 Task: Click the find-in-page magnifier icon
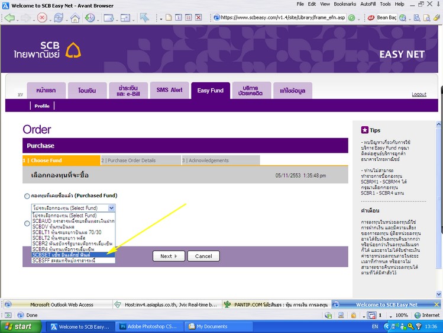pyautogui.click(x=426, y=18)
